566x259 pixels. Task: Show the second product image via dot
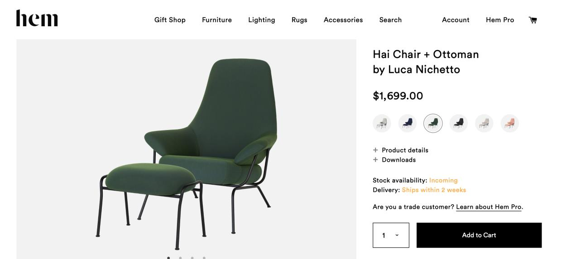click(180, 258)
